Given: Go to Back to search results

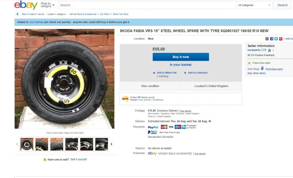Looking at the screenshot, I should [33, 14].
